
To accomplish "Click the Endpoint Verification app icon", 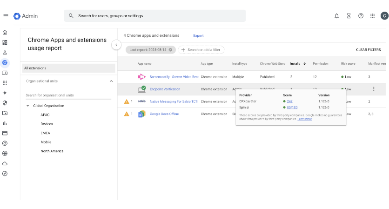I will pos(141,89).
